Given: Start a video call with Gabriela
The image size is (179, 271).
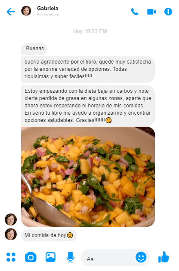Looking at the screenshot, I should click(x=151, y=12).
